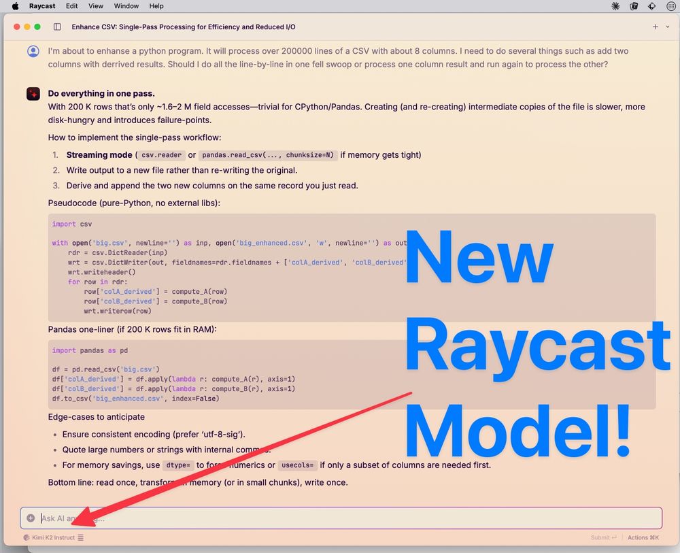Open the Edit menu
Viewport: 680px width, 553px height.
[71, 6]
